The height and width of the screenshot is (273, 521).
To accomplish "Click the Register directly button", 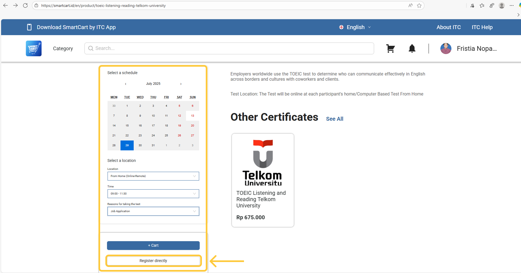I will (x=153, y=261).
